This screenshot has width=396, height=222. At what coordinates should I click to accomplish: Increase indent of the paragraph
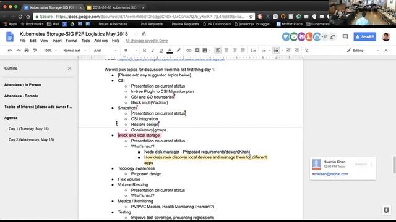pos(296,51)
